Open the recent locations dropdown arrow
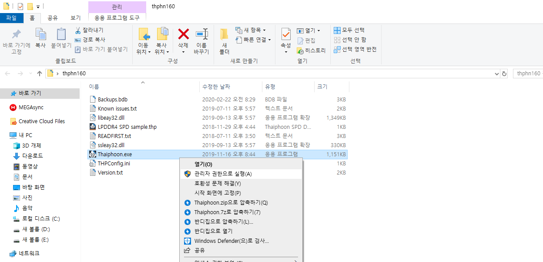The image size is (543, 262). click(x=30, y=74)
